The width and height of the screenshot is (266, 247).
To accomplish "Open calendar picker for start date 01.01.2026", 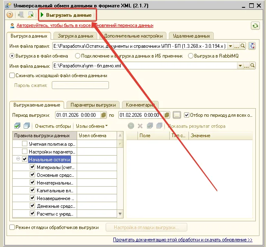I will 104,115.
